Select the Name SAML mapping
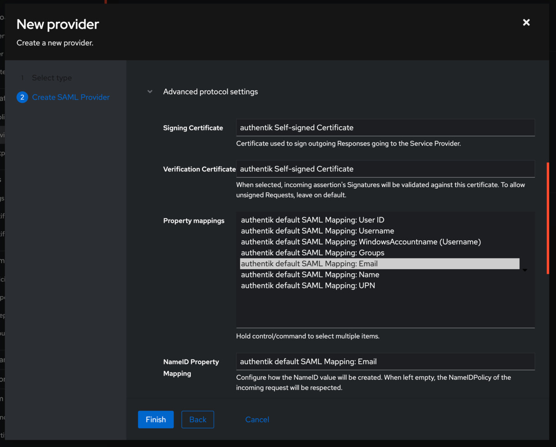The image size is (556, 447). (x=379, y=275)
